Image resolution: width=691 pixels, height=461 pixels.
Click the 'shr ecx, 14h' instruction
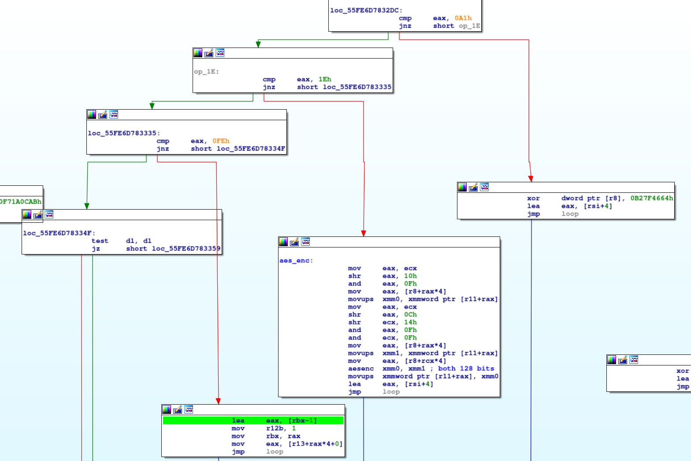click(x=383, y=322)
